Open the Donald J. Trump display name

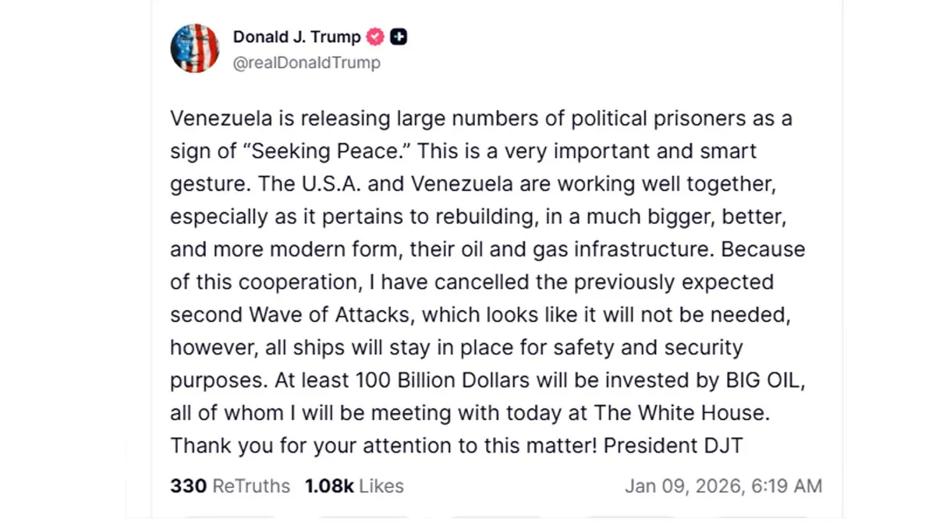tap(296, 37)
